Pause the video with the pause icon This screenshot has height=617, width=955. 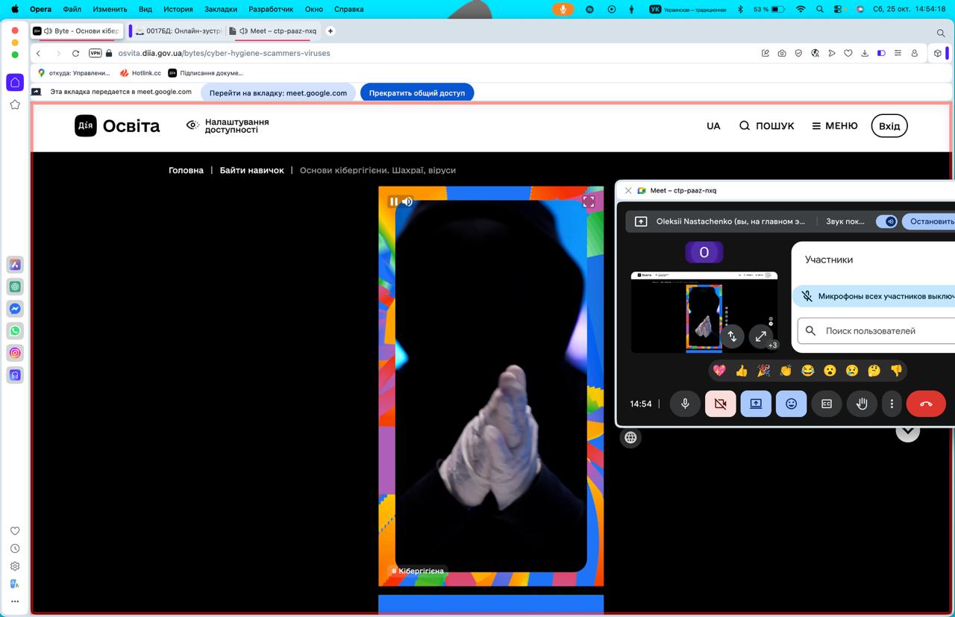tap(393, 201)
